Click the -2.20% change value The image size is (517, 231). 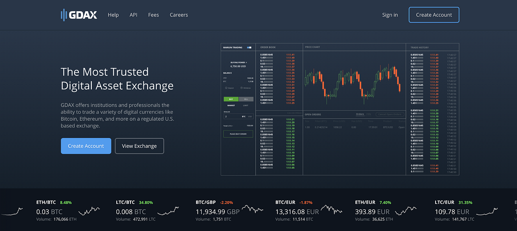tap(227, 202)
